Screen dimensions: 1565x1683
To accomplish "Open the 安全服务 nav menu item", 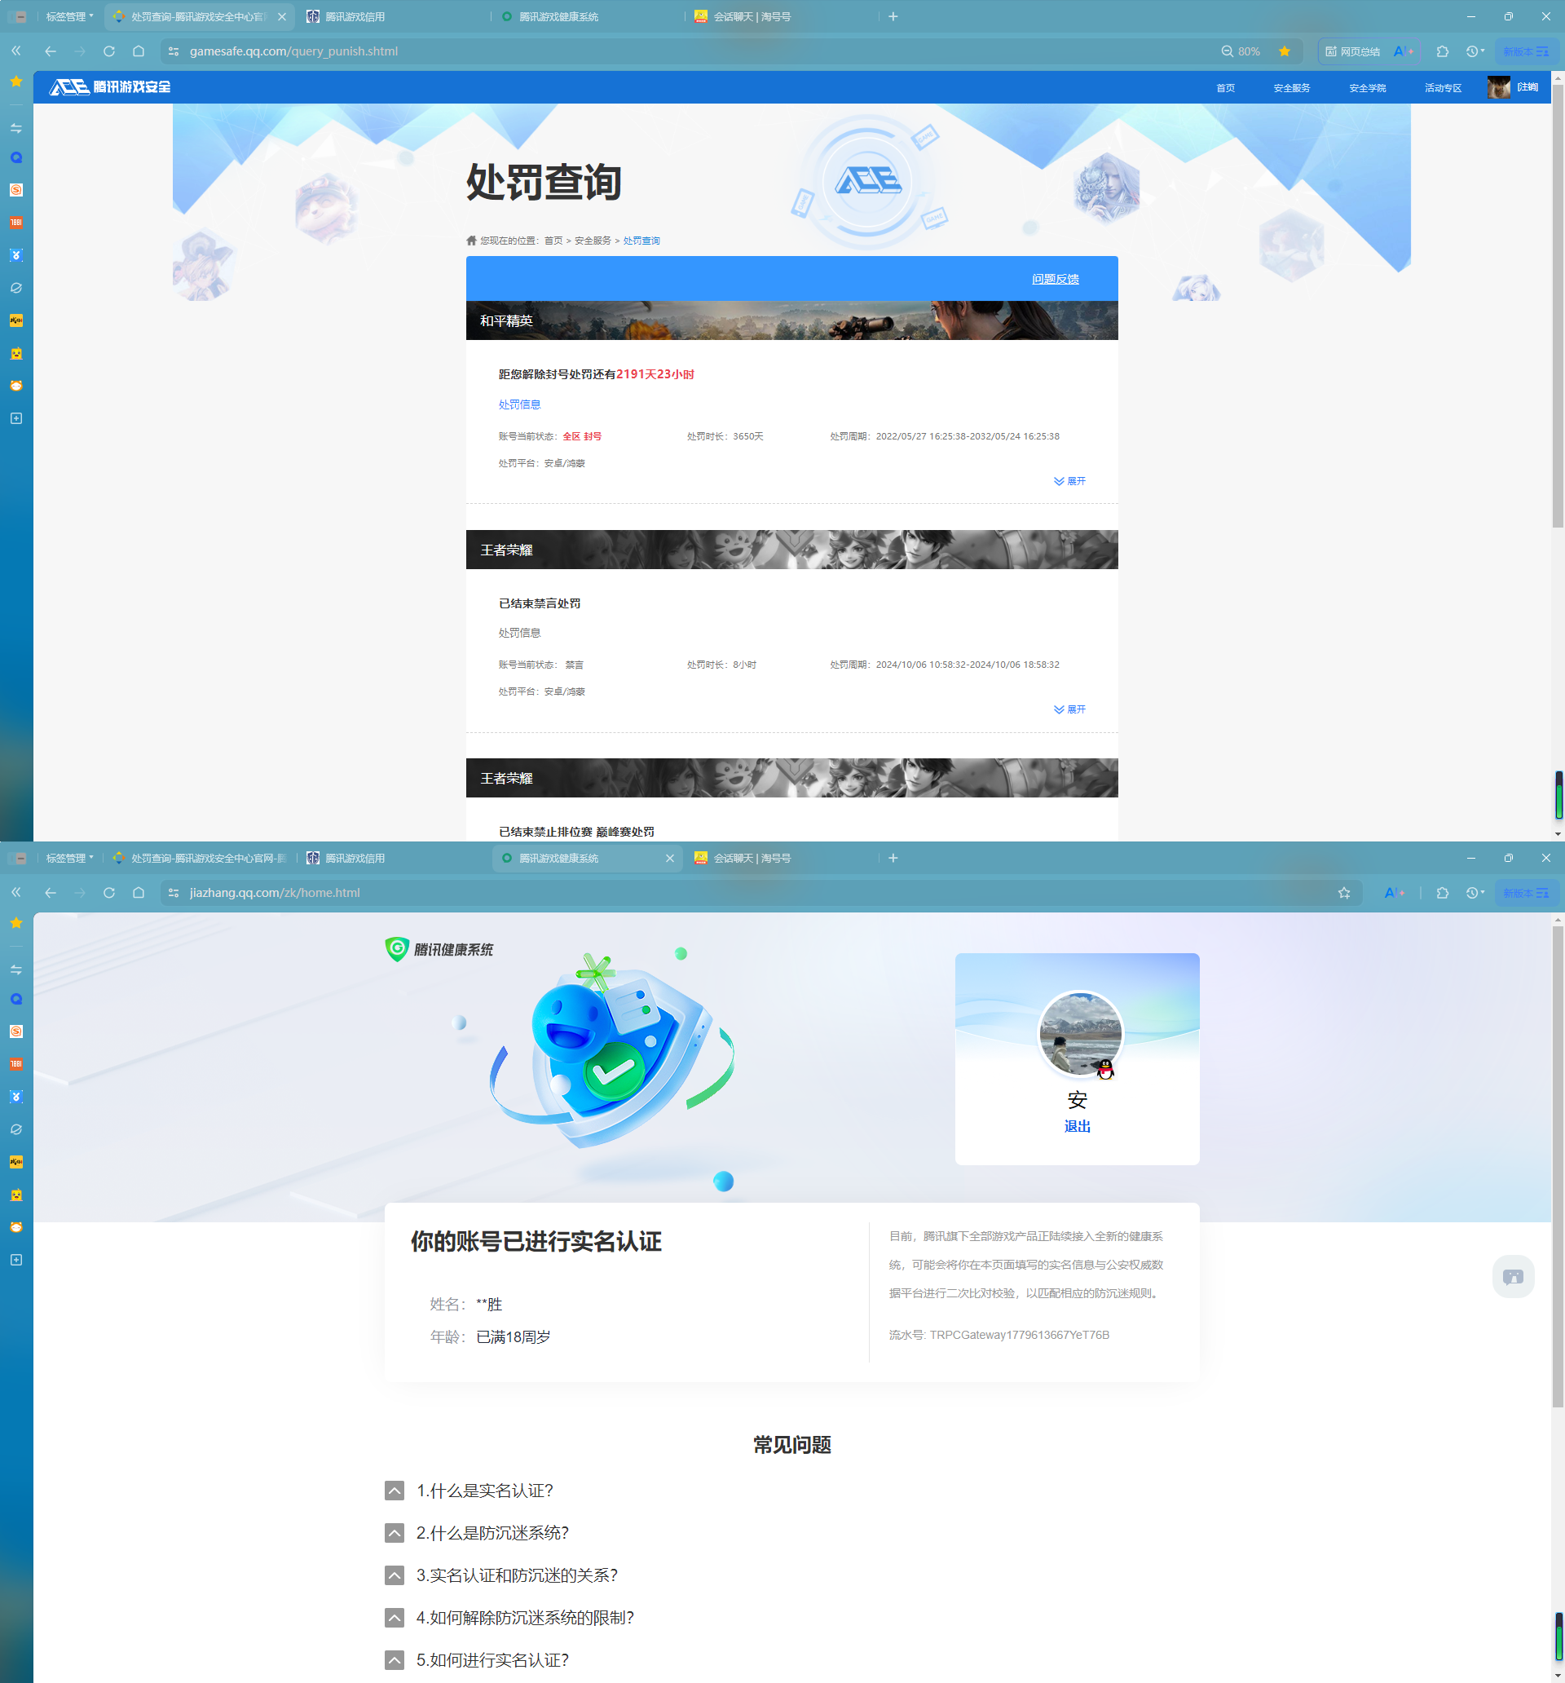I will 1291,87.
